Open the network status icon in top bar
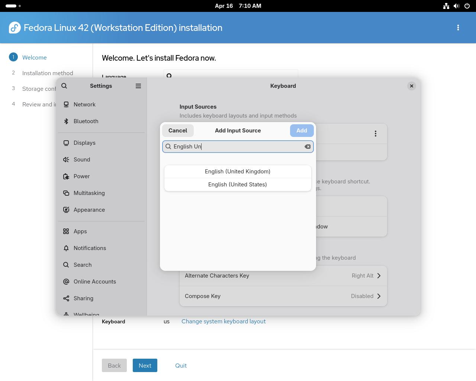 (446, 6)
